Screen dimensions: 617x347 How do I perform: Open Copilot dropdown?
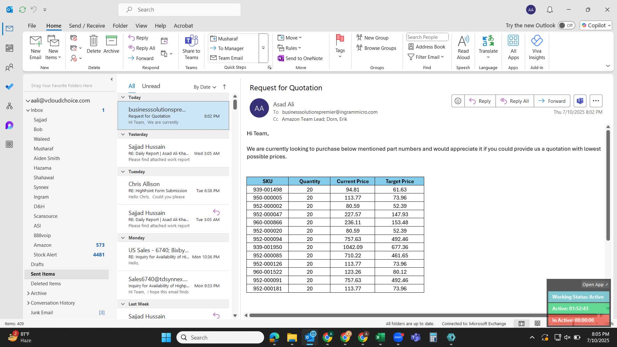[x=596, y=25]
